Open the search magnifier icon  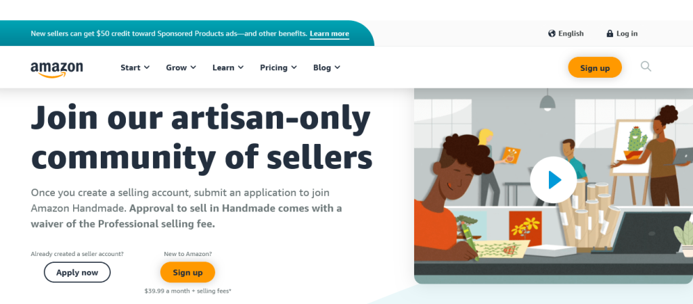coord(646,66)
